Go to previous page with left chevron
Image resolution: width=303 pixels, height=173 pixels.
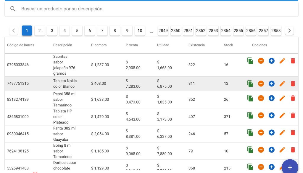pos(14,31)
